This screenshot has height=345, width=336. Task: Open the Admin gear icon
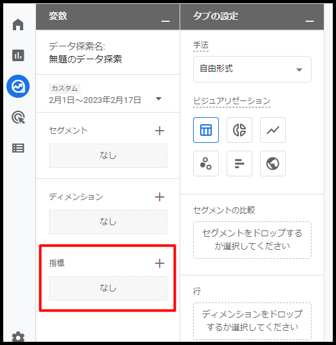[x=18, y=337]
